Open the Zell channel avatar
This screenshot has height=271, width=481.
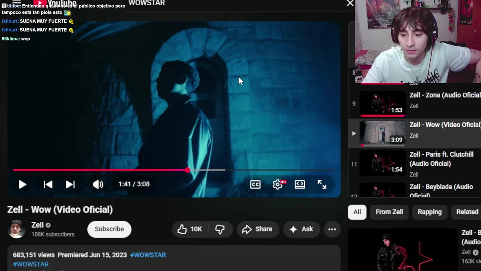tap(17, 229)
